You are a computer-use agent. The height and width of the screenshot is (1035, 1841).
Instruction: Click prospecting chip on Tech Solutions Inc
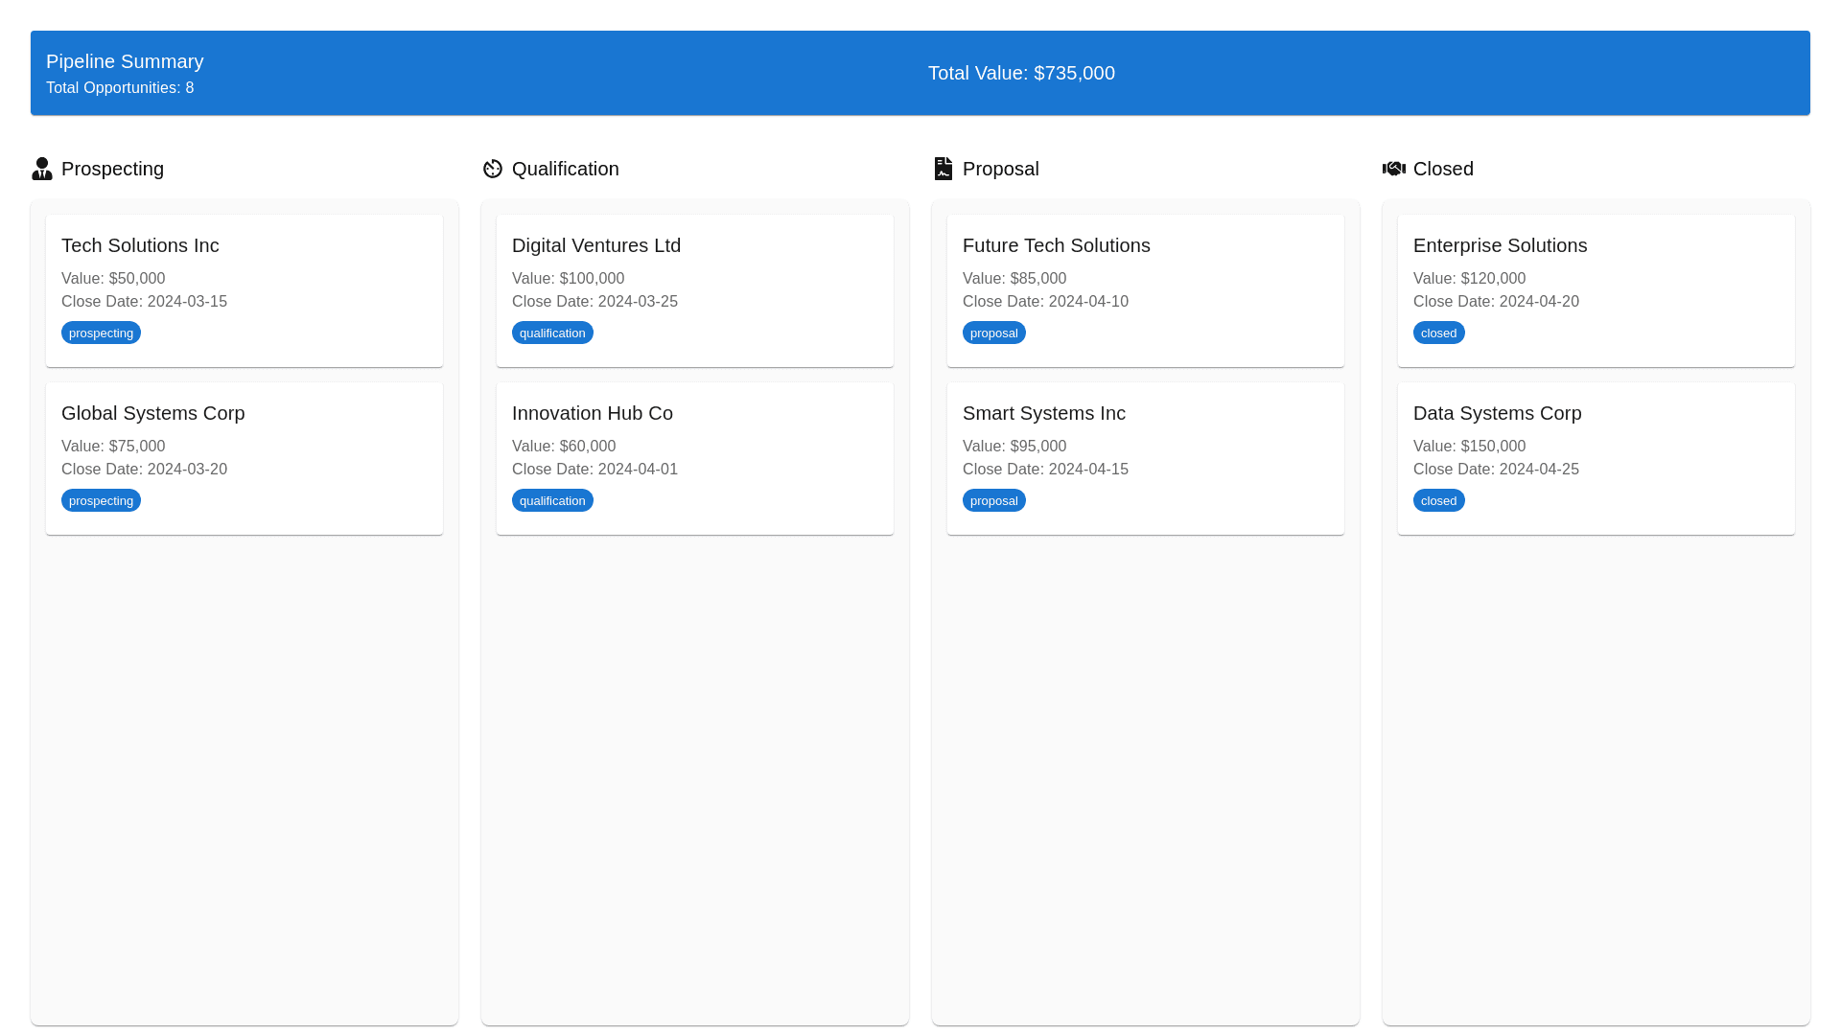click(x=101, y=333)
